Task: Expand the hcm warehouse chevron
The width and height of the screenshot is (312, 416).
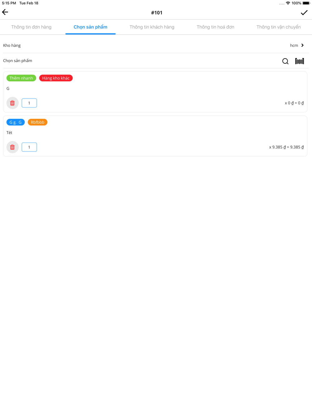Action: point(302,45)
